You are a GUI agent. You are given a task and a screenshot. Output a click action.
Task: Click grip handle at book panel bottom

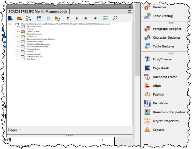click(69, 135)
